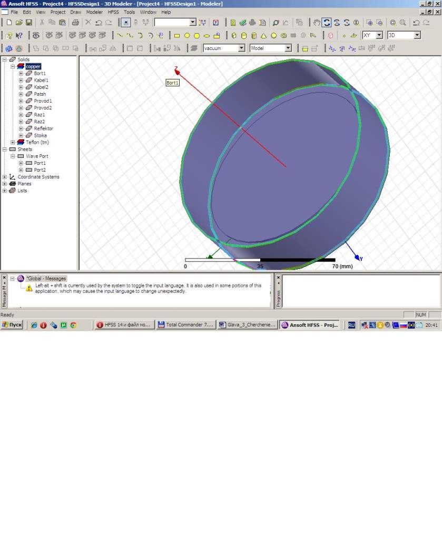The image size is (442, 539).
Task: Click the RU language indicator
Action: [x=351, y=325]
